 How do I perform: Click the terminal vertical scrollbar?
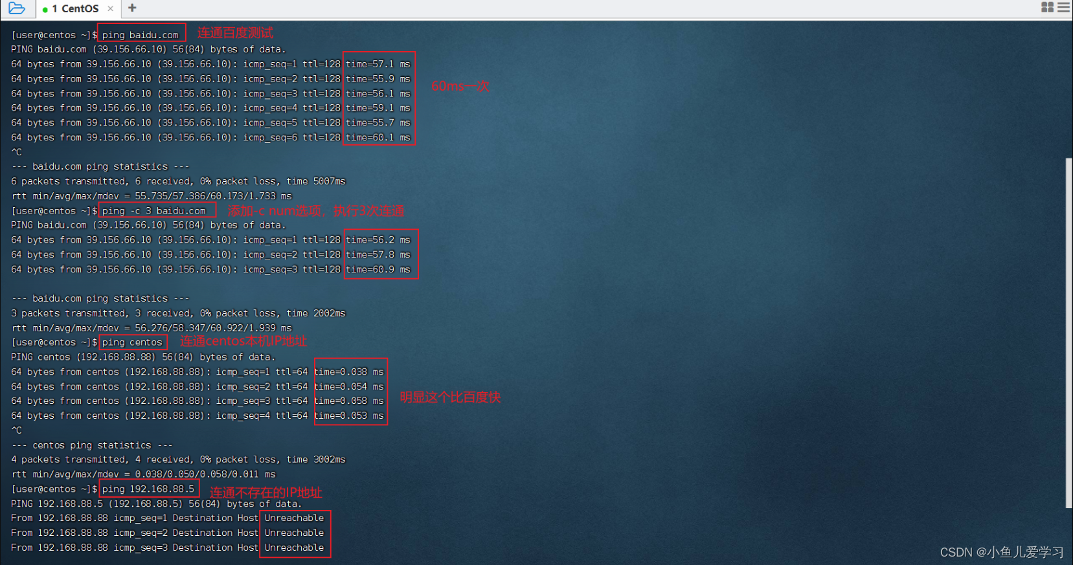click(1068, 333)
